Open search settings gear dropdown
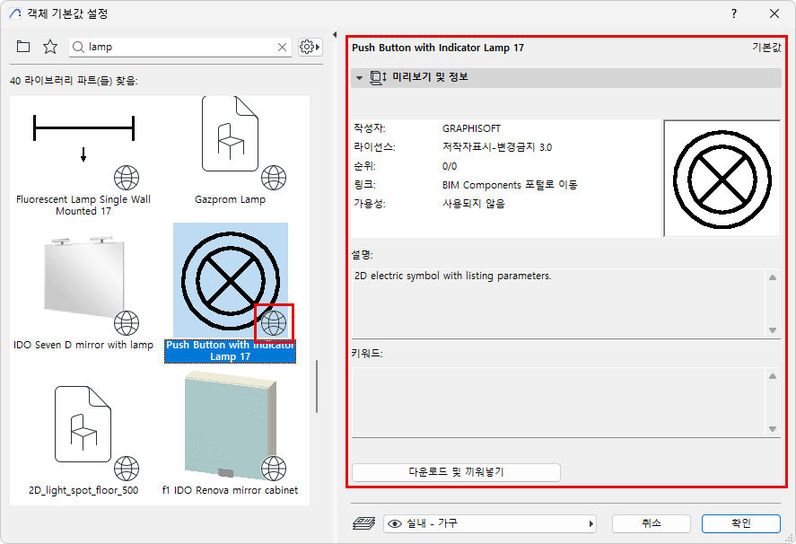The height and width of the screenshot is (544, 796). pyautogui.click(x=310, y=48)
